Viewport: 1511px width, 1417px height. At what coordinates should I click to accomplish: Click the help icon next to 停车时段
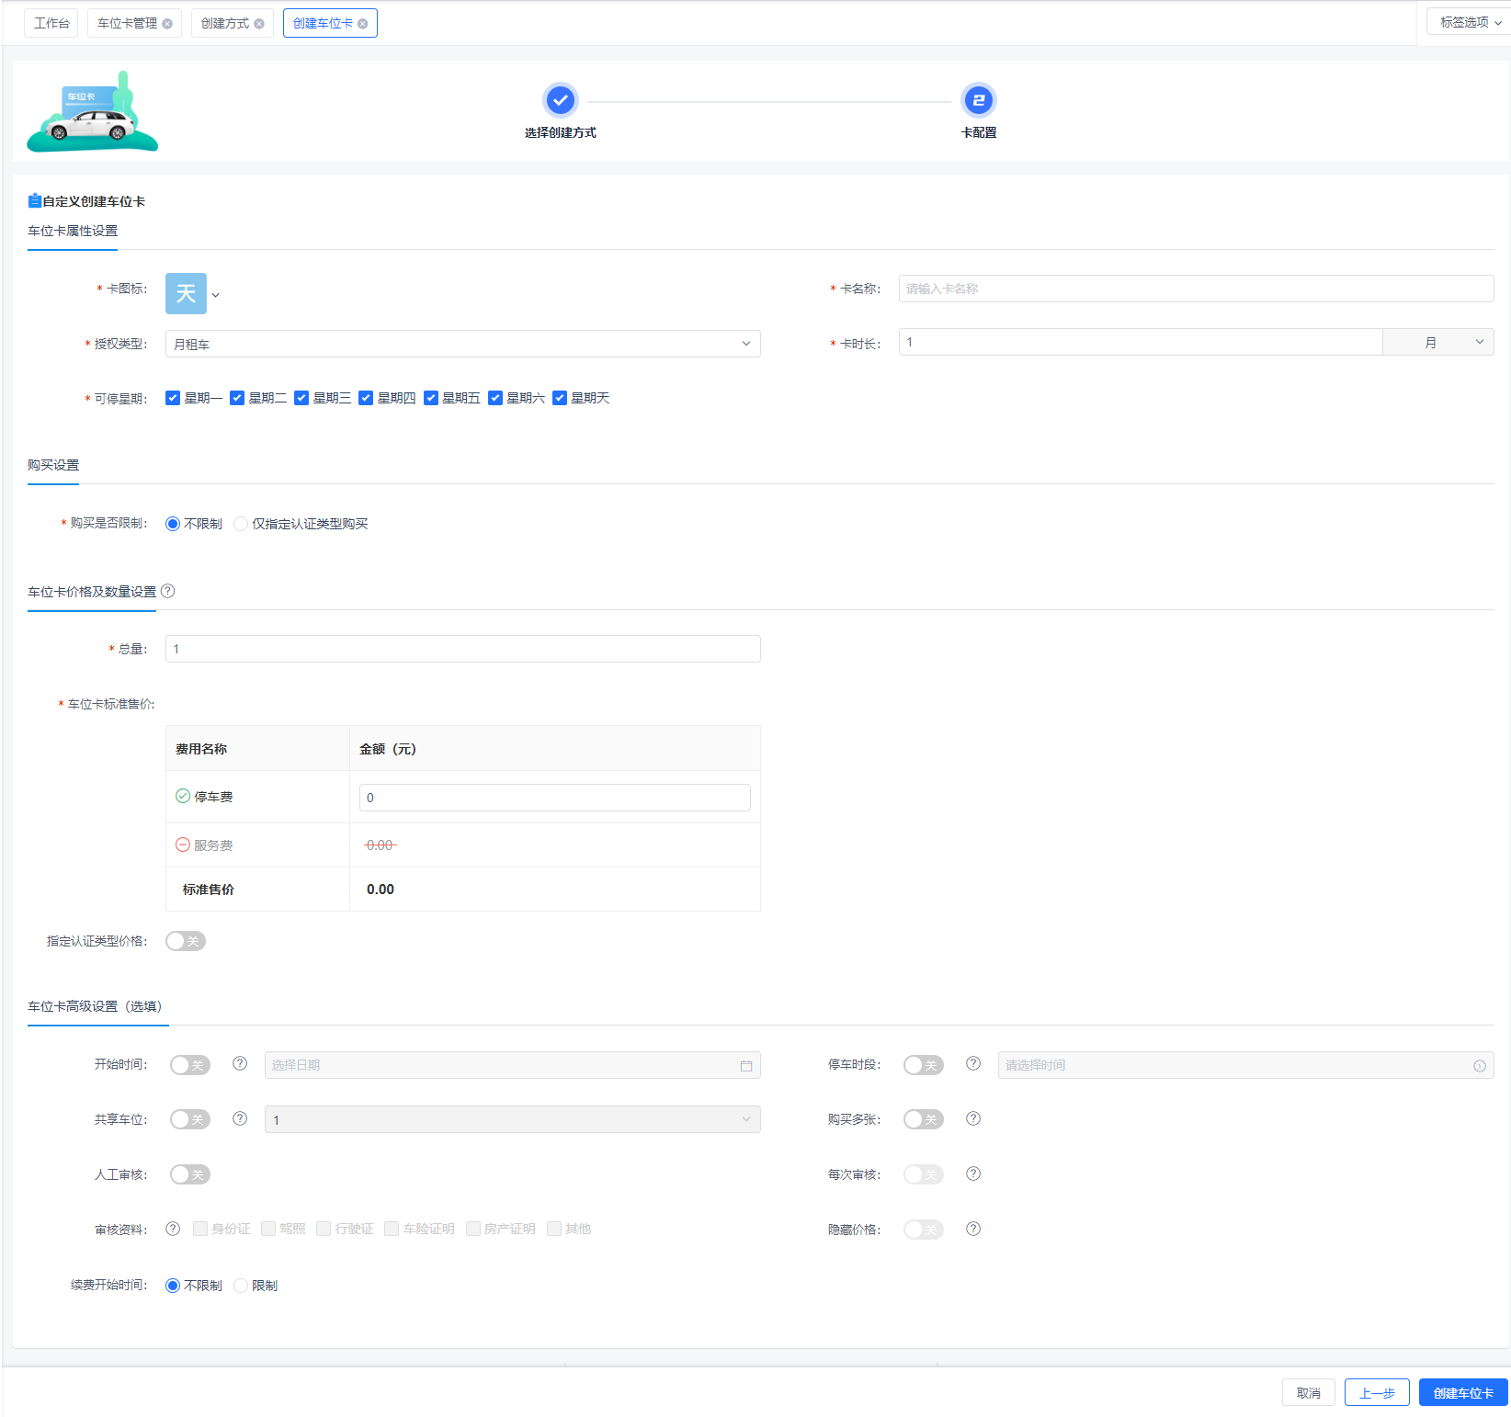click(973, 1063)
